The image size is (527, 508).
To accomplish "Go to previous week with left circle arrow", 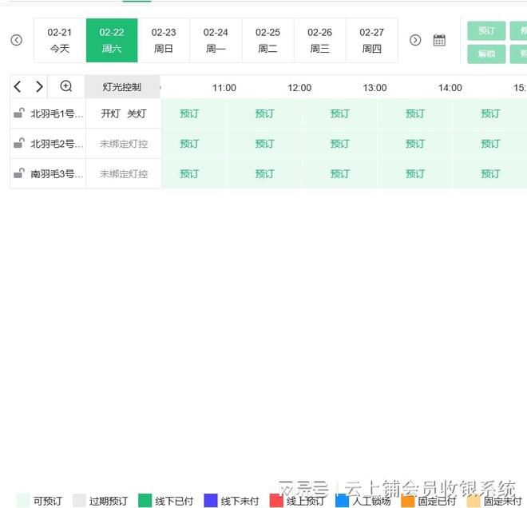I will (x=17, y=40).
